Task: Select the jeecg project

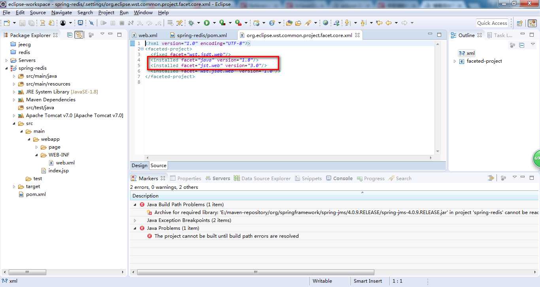Action: point(25,45)
